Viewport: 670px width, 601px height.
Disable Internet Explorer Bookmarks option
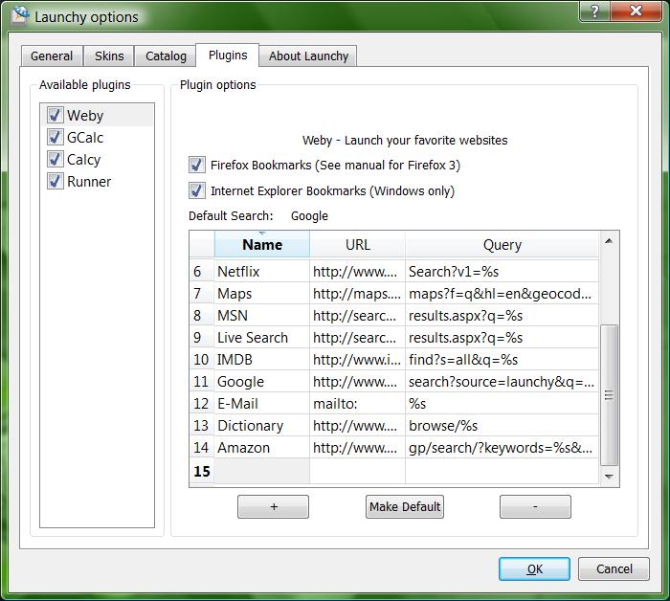pos(196,190)
